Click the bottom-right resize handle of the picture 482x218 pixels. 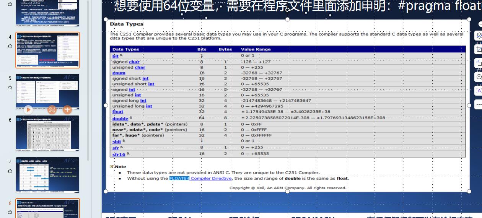pyautogui.click(x=469, y=191)
